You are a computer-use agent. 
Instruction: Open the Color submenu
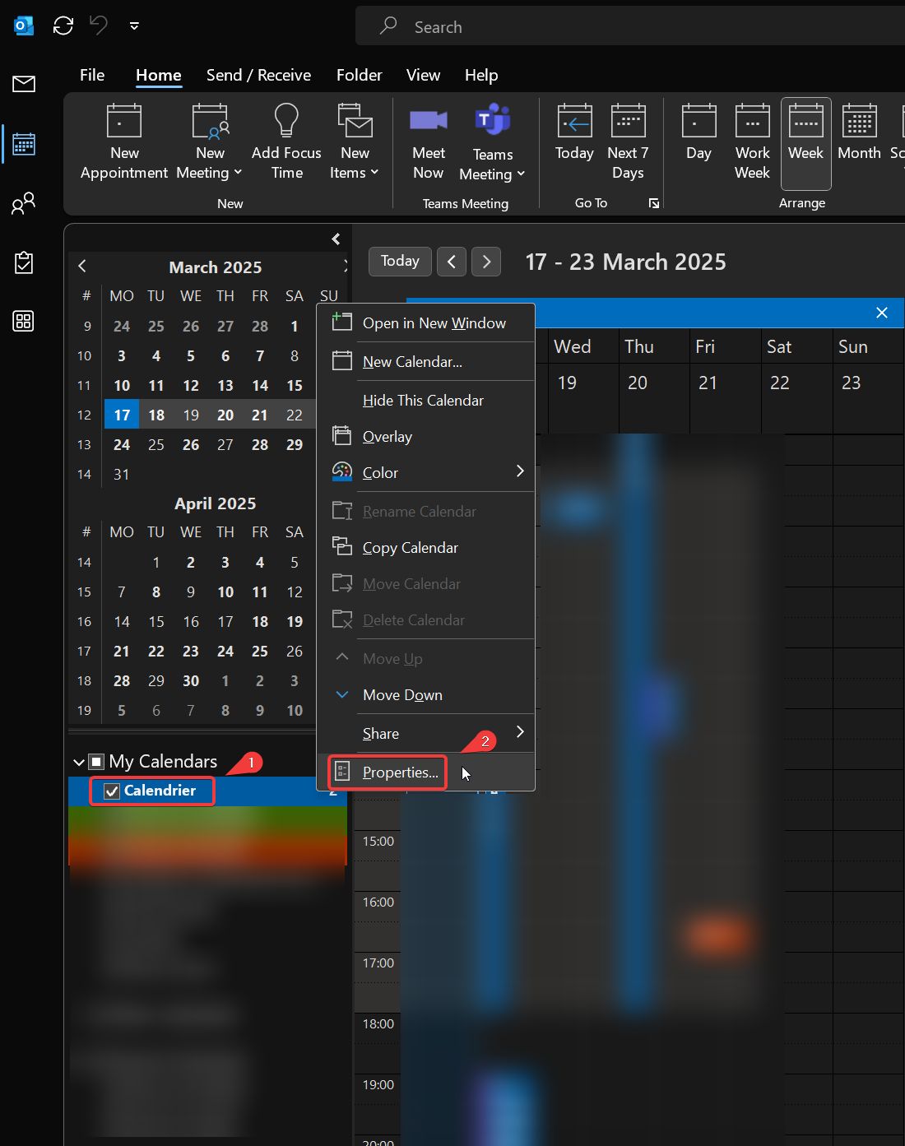point(380,472)
